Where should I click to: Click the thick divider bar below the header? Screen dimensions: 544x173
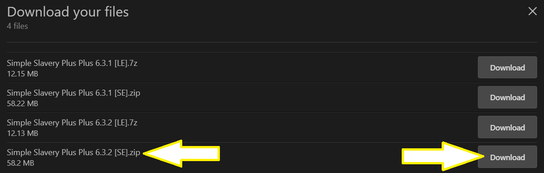272,42
